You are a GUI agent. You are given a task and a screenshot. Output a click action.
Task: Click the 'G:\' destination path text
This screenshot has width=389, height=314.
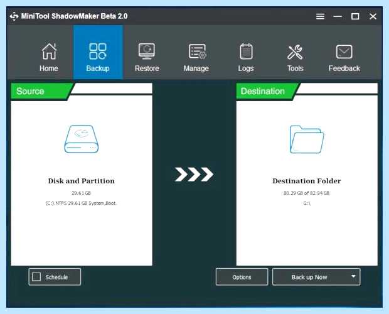307,203
